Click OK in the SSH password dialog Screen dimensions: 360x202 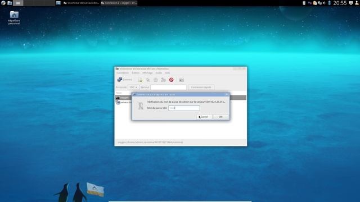pyautogui.click(x=220, y=117)
